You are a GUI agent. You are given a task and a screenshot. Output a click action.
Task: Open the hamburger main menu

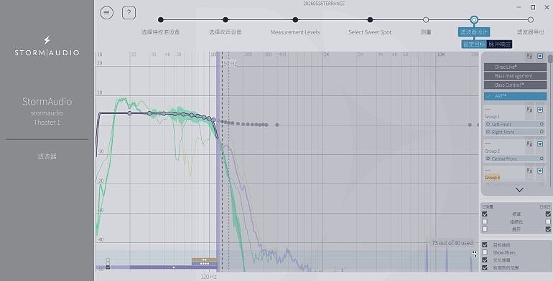(106, 13)
